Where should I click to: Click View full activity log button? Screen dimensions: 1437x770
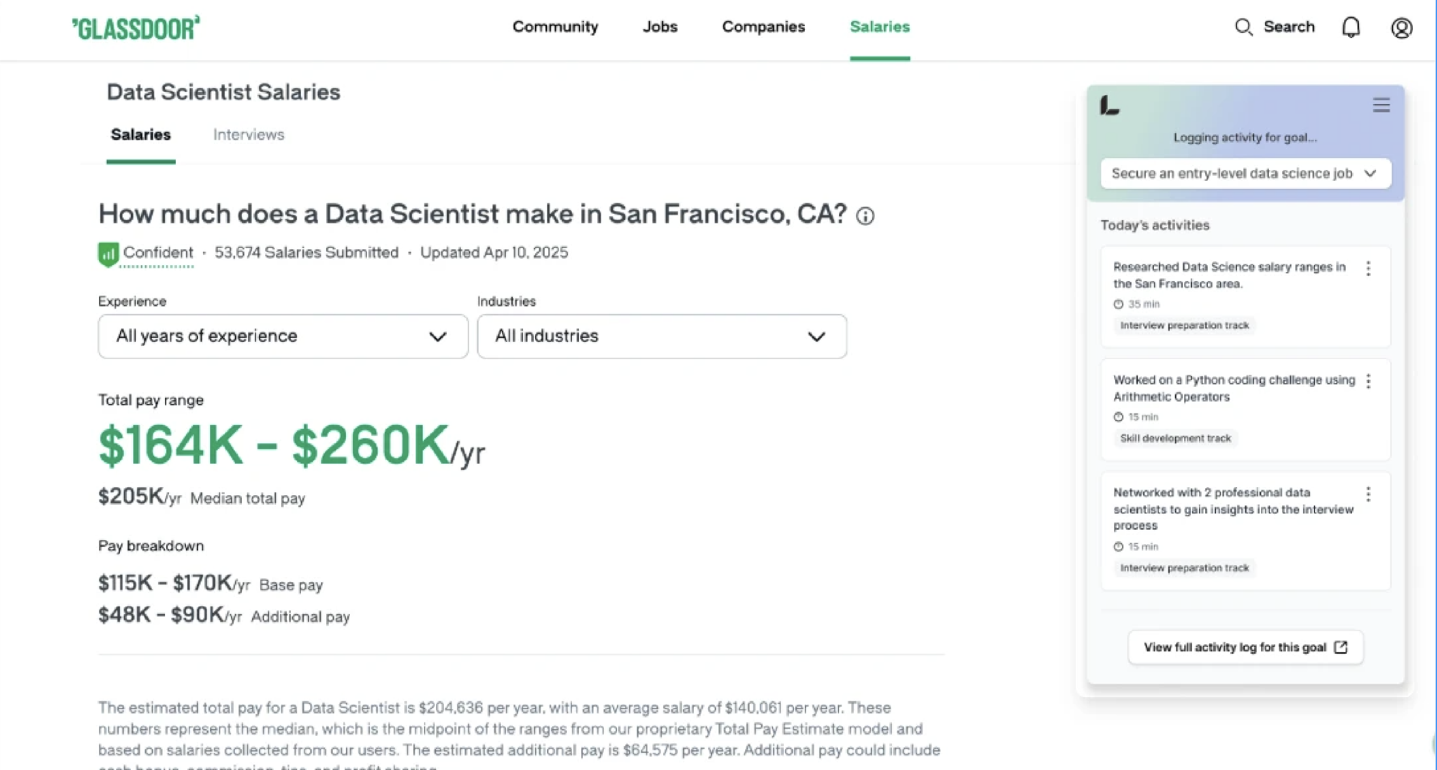1245,648
